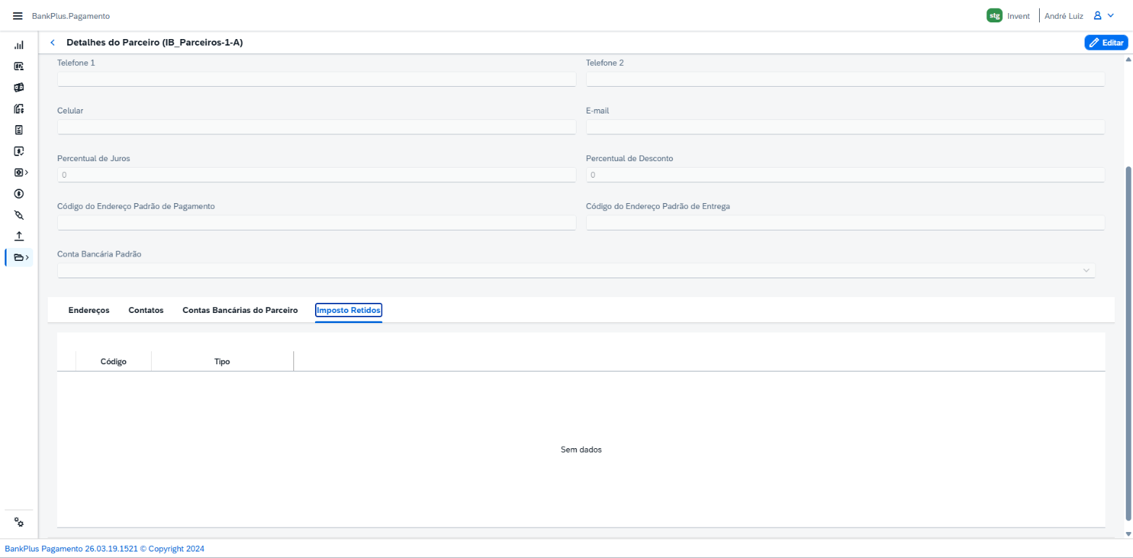Image resolution: width=1133 pixels, height=558 pixels.
Task: Open the hamburger navigation menu
Action: pos(18,16)
